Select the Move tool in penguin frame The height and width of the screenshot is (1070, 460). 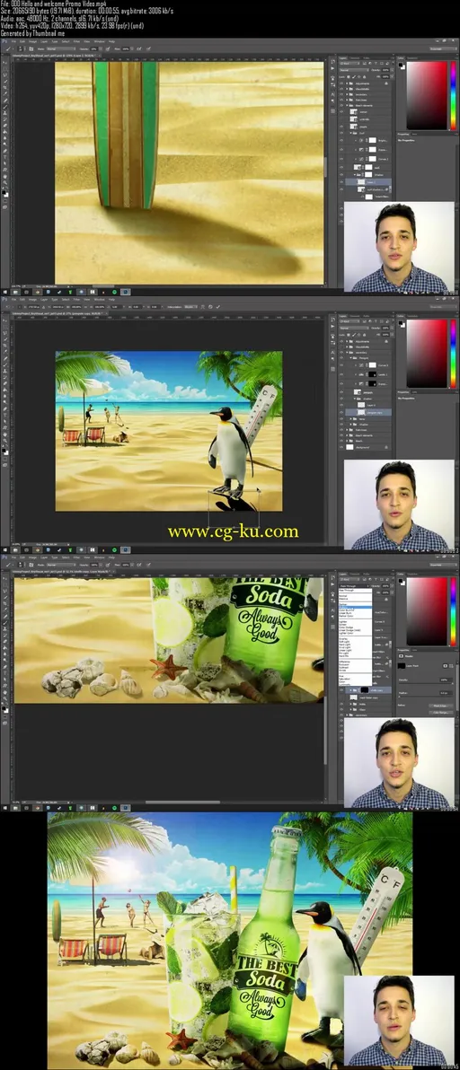pos(4,320)
